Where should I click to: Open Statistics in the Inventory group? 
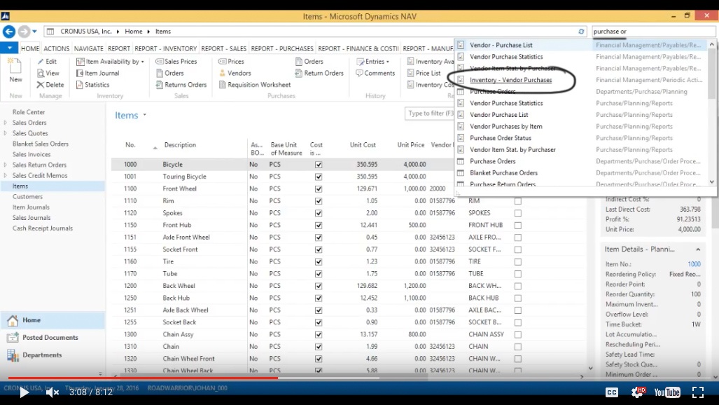coord(92,85)
